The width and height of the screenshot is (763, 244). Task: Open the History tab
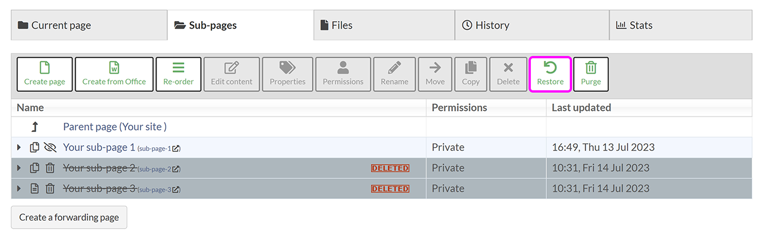[x=486, y=25]
